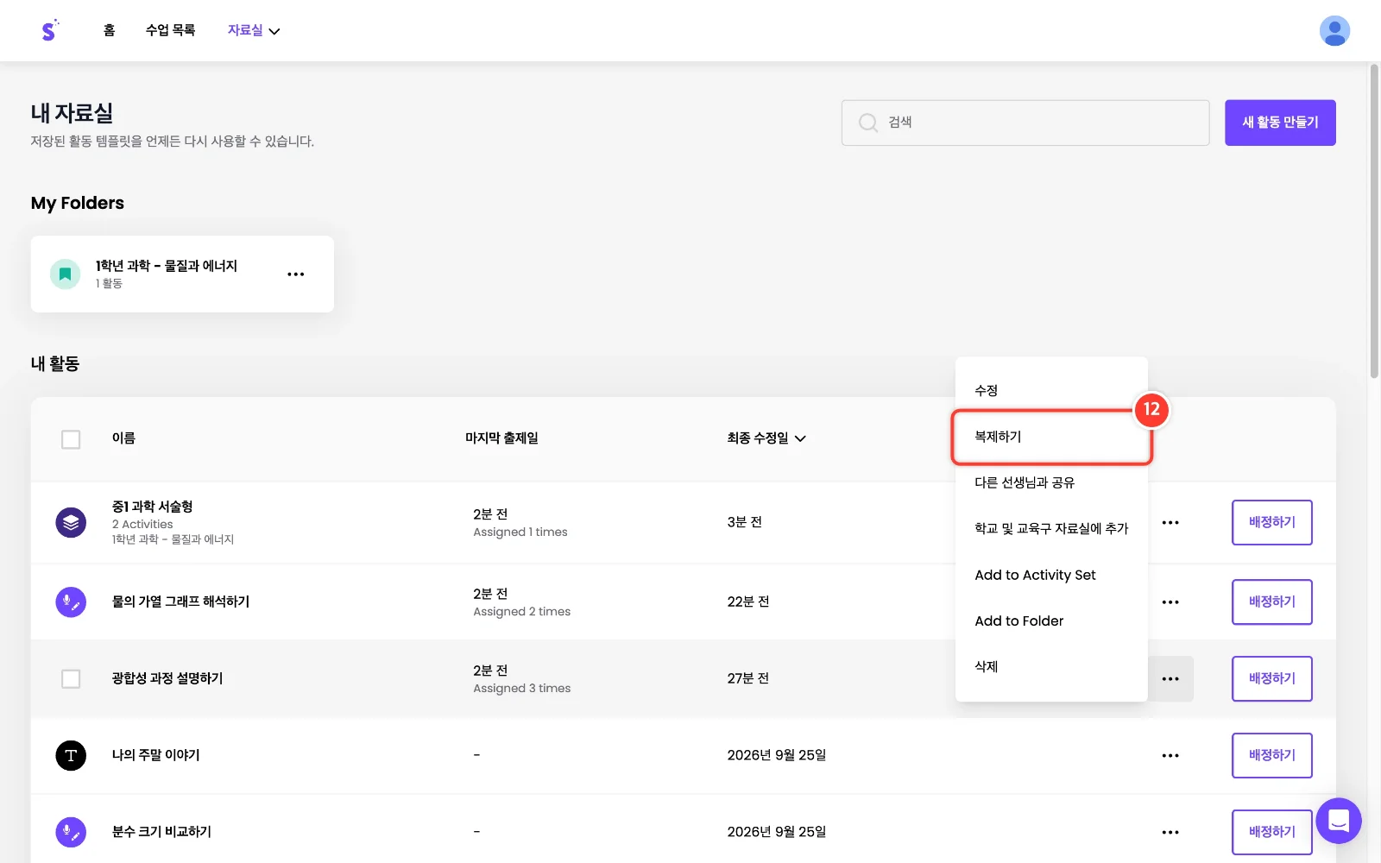Screen dimensions: 1381x863
Task: Open more options for 1학년 과학 folder
Action: tap(295, 274)
